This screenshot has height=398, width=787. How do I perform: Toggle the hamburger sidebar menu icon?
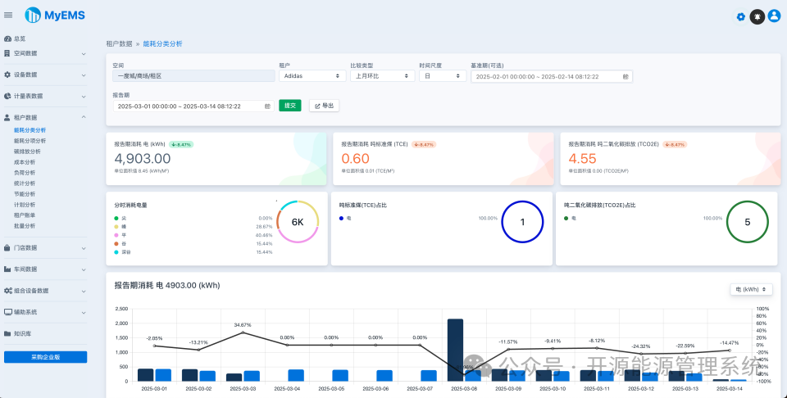tap(8, 15)
